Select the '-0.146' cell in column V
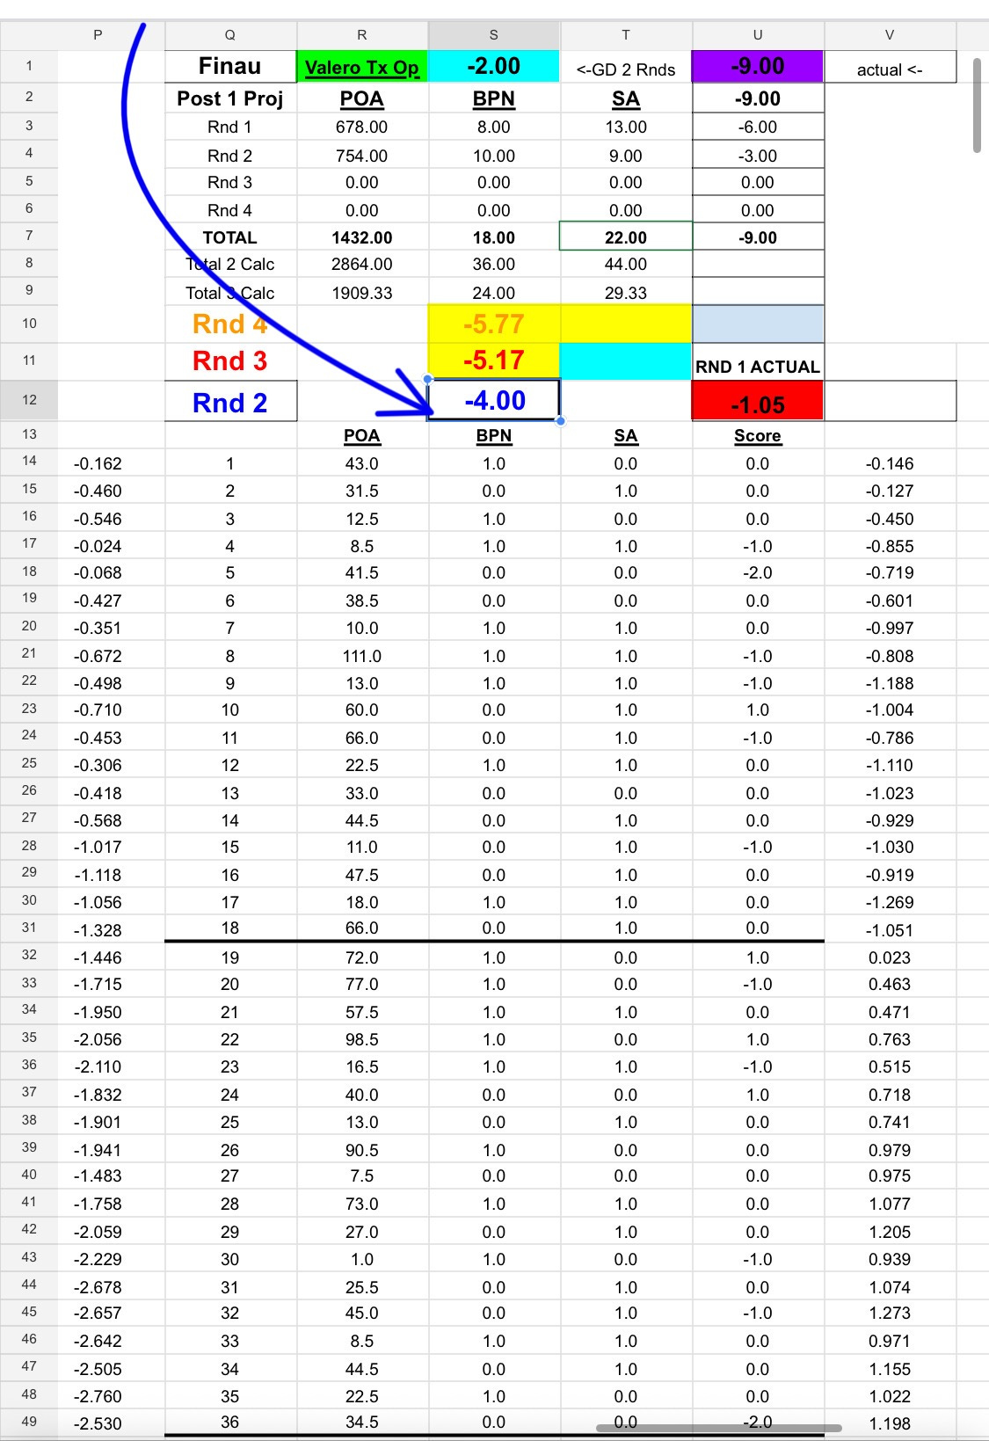 (x=890, y=463)
